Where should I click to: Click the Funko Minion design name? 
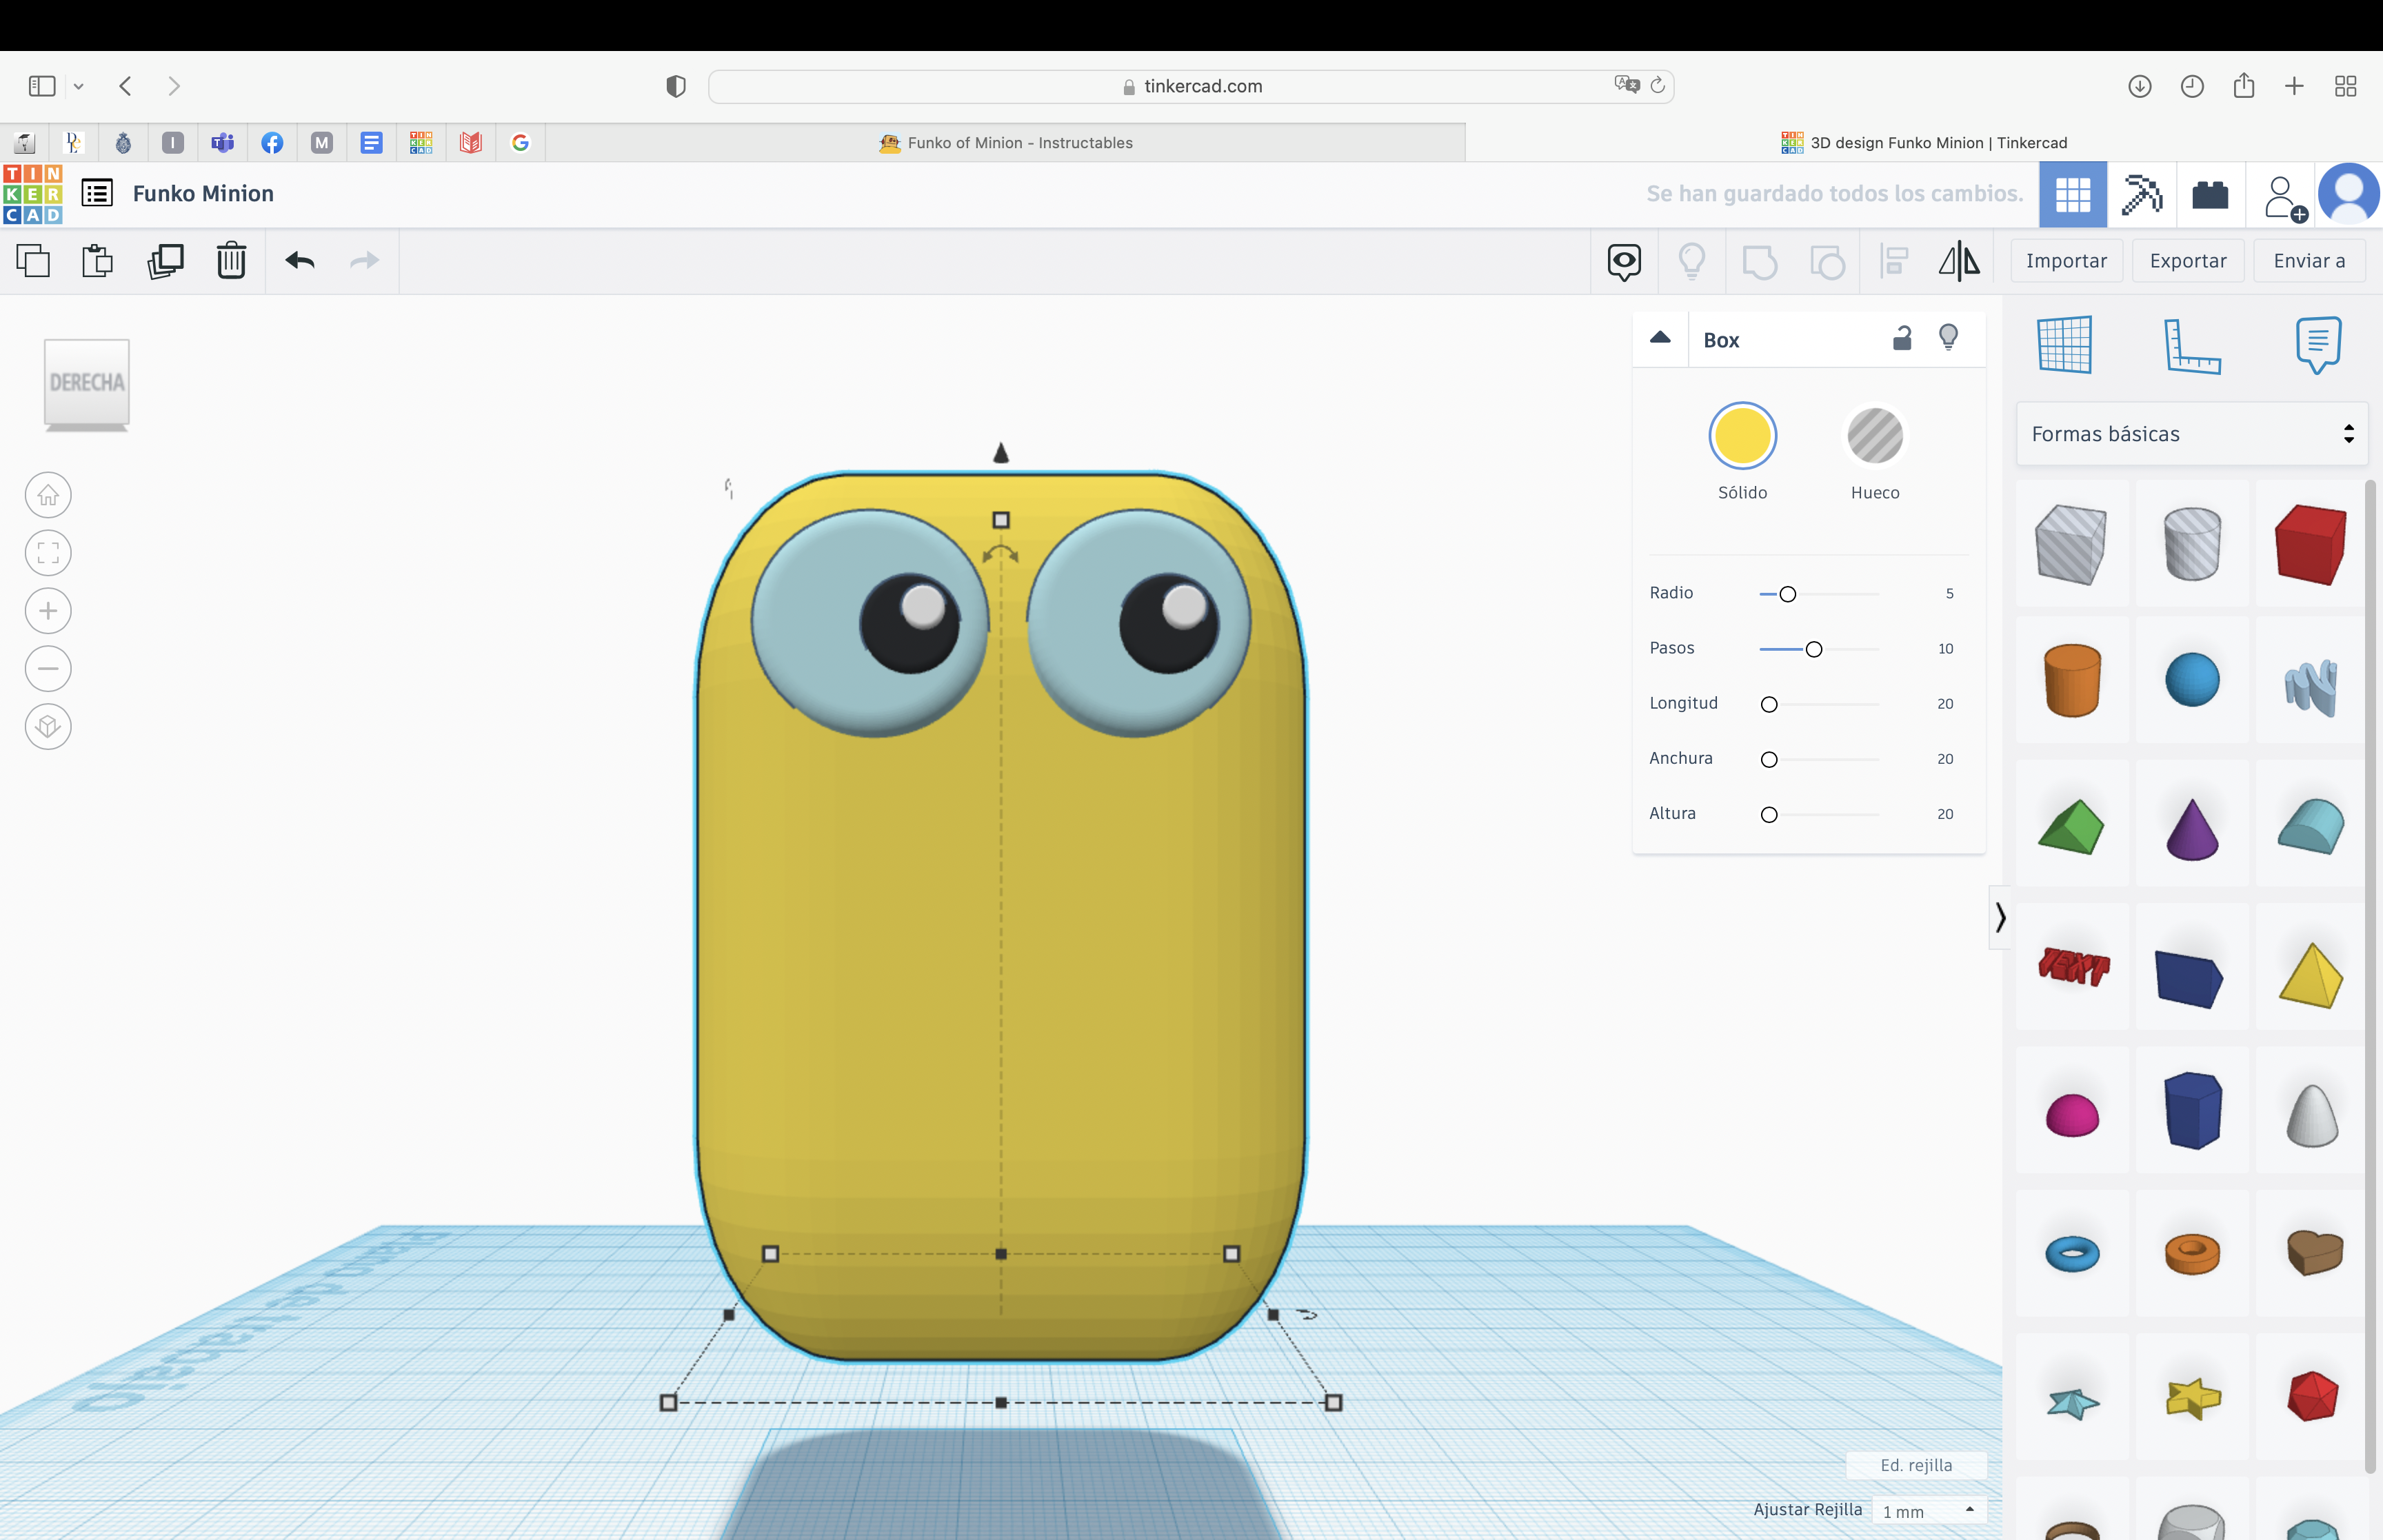203,194
